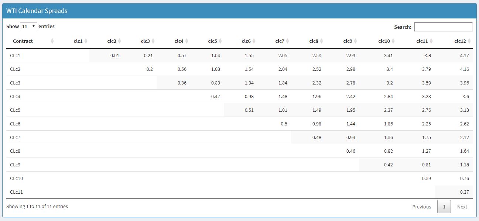The height and width of the screenshot is (221, 479).
Task: Go to the Previous page
Action: pyautogui.click(x=422, y=207)
